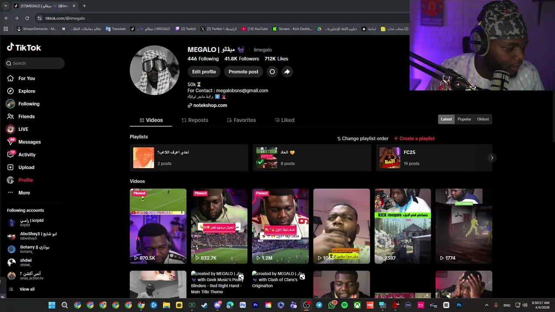Focus the TikTok search field
Screen dimensions: 555x312
coord(35,63)
